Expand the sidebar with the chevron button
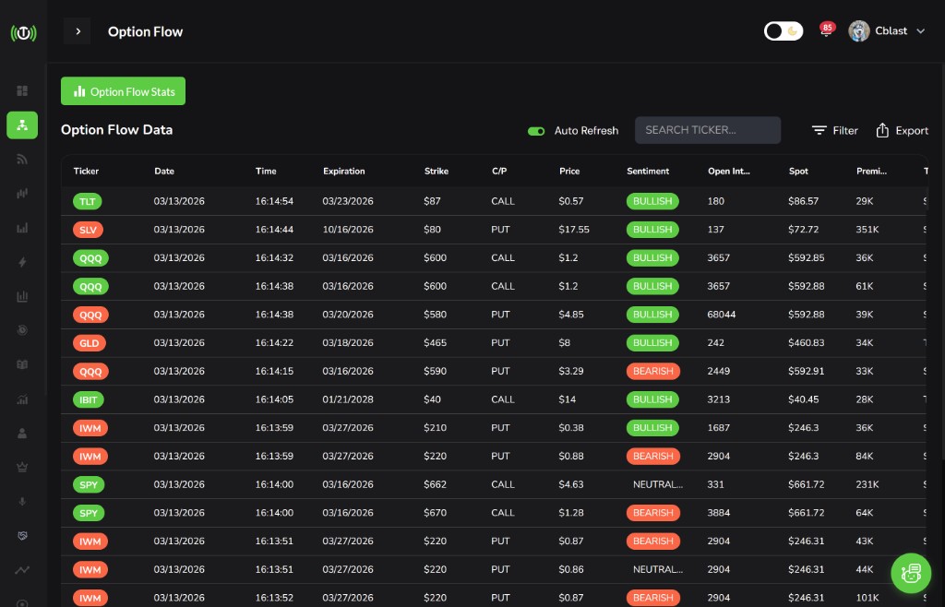Image resolution: width=945 pixels, height=607 pixels. 78,30
